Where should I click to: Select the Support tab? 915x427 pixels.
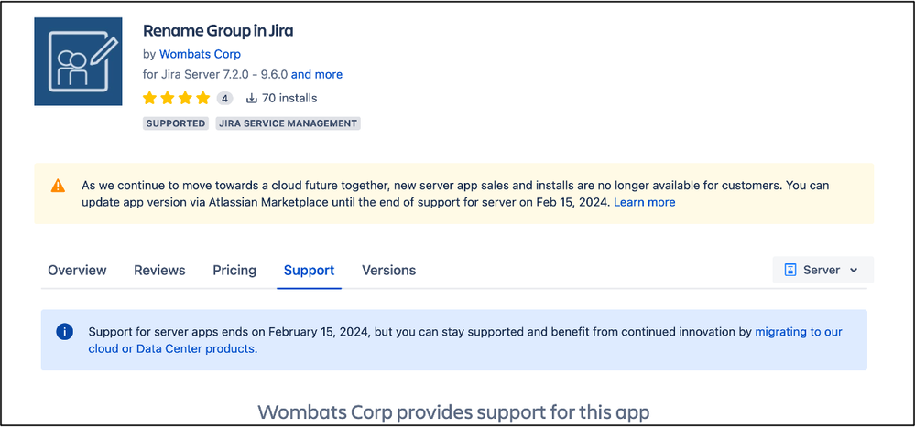[309, 271]
